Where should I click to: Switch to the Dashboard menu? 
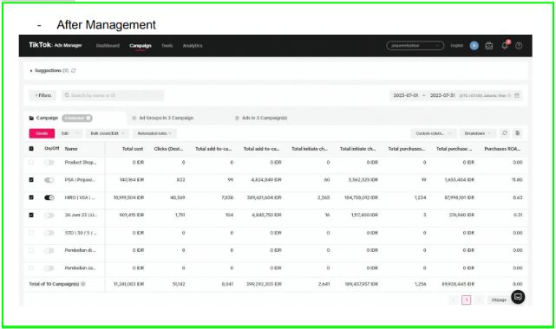tap(108, 46)
